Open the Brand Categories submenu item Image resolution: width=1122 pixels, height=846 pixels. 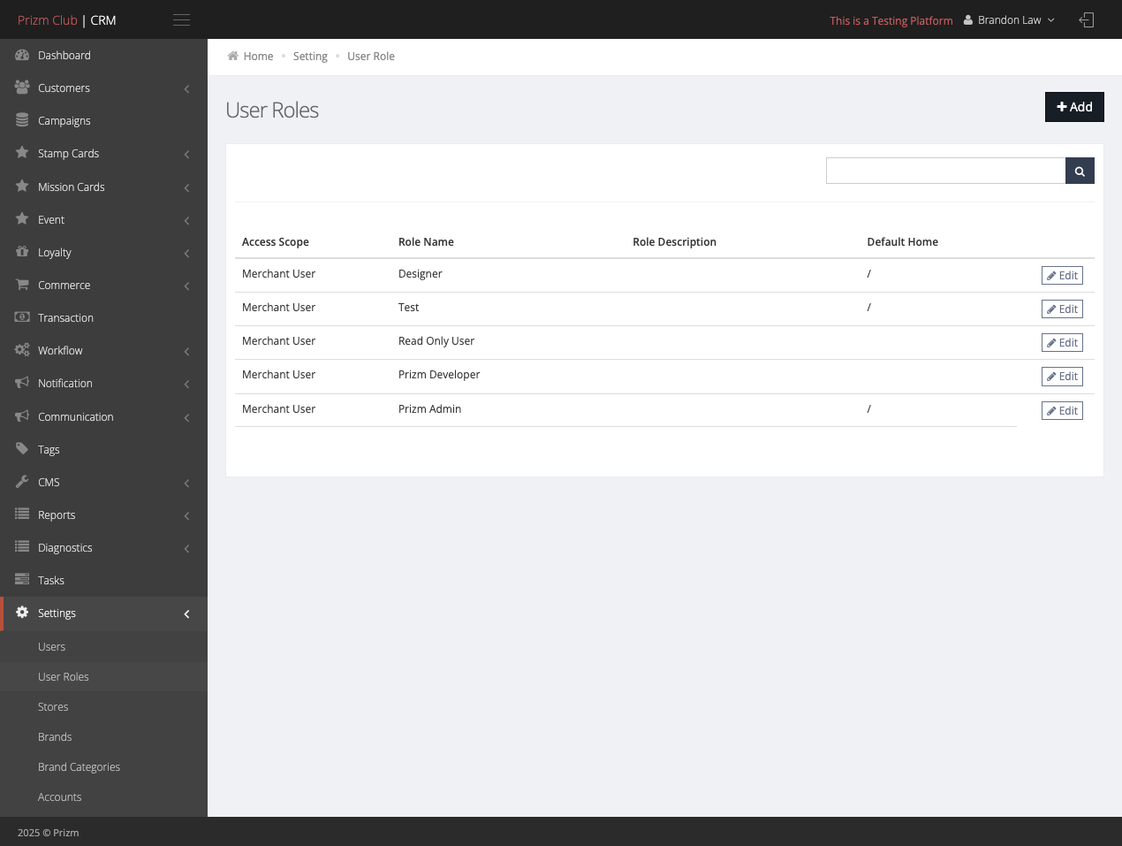(x=103, y=766)
